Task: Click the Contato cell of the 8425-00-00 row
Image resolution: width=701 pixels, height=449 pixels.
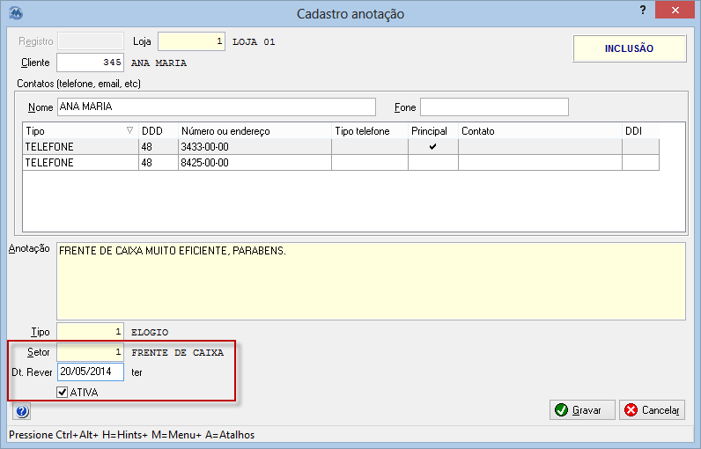Action: pyautogui.click(x=540, y=163)
